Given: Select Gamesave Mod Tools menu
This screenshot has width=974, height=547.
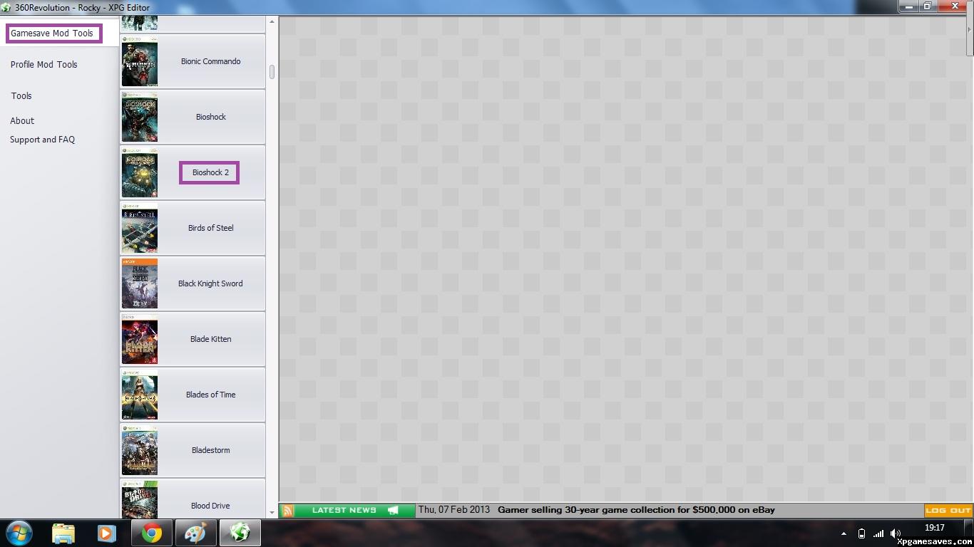Looking at the screenshot, I should click(x=52, y=33).
